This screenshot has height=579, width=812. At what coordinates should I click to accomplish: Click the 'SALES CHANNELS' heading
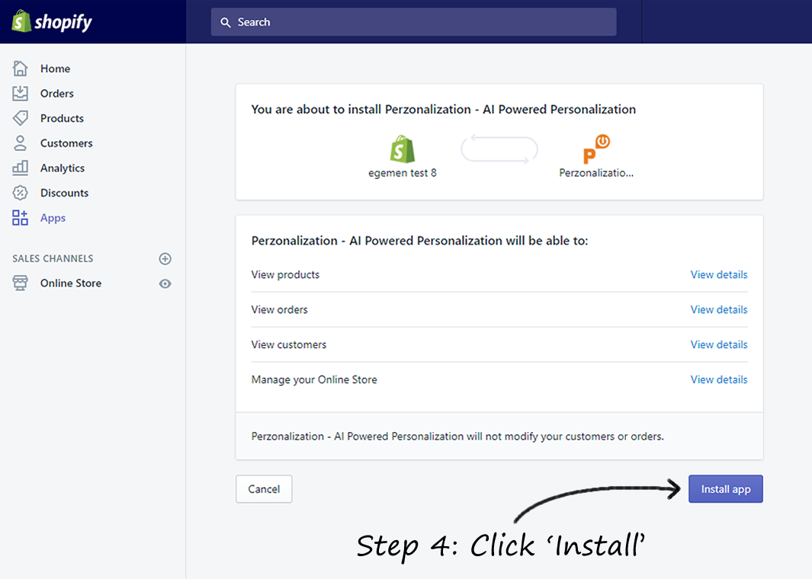53,258
